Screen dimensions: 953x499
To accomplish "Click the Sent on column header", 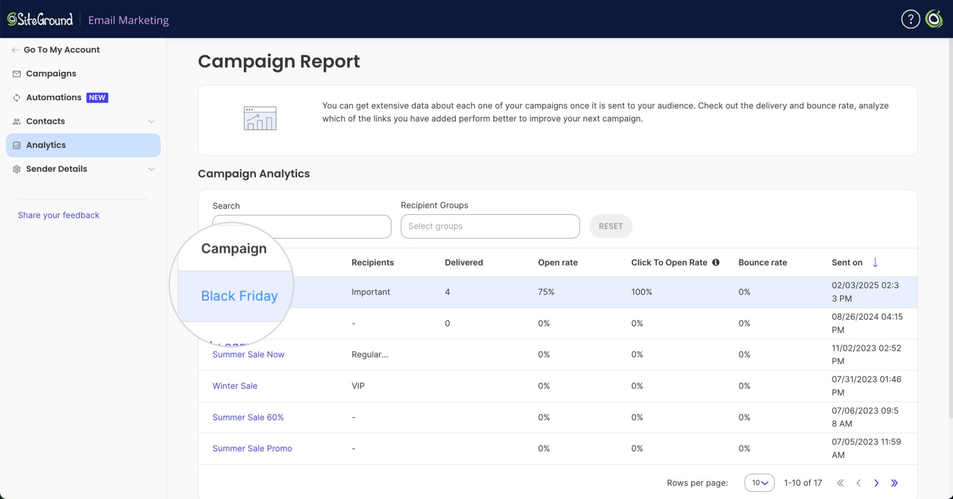I will (x=847, y=262).
